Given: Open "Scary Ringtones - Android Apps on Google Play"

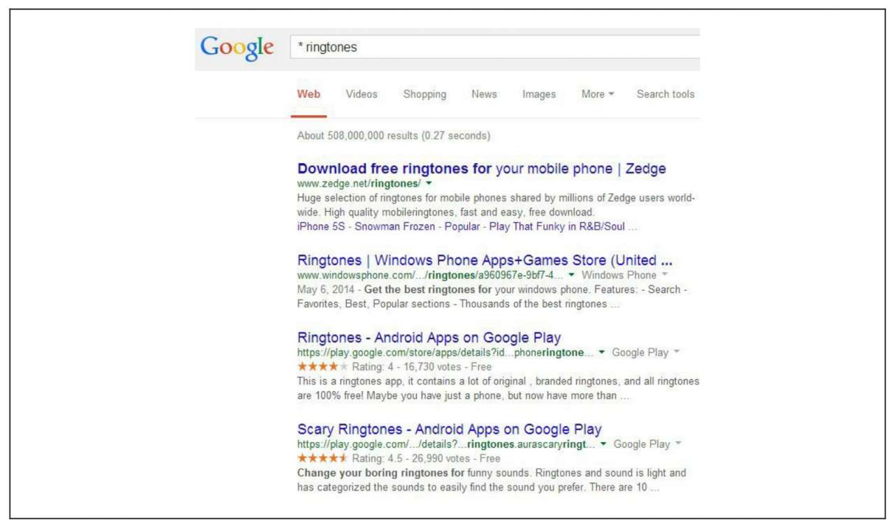Looking at the screenshot, I should (450, 429).
